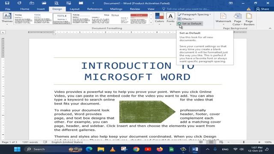
Task: Select the red Title style set thumbnail
Action: click(139, 19)
